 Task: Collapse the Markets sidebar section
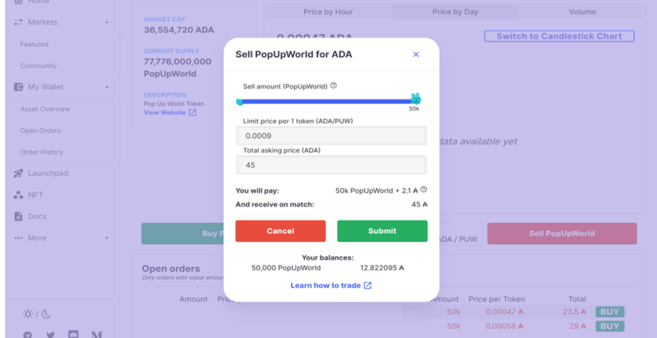coord(107,22)
